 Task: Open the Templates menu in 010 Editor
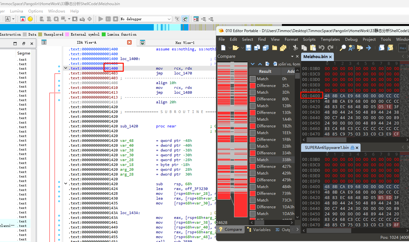click(x=330, y=39)
